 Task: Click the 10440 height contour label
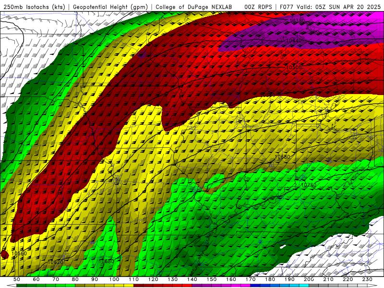point(294,40)
